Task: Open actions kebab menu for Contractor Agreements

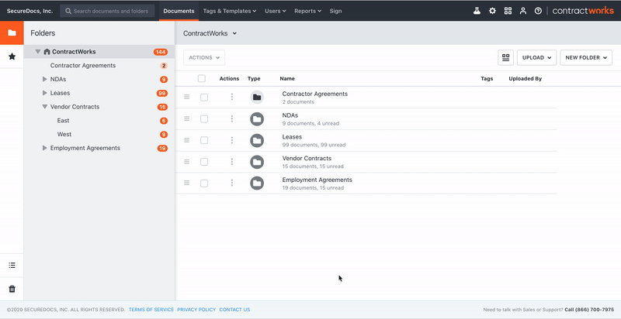Action: click(x=232, y=97)
